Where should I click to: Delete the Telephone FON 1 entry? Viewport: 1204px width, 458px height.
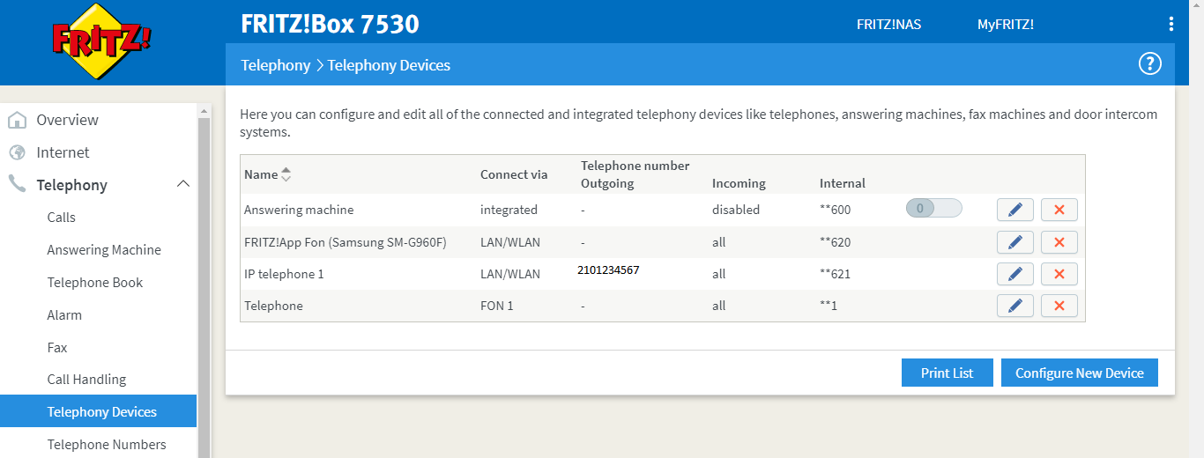point(1059,306)
